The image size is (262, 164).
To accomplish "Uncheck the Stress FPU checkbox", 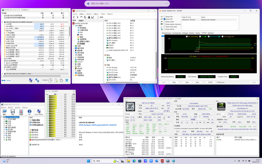I will tap(164, 19).
